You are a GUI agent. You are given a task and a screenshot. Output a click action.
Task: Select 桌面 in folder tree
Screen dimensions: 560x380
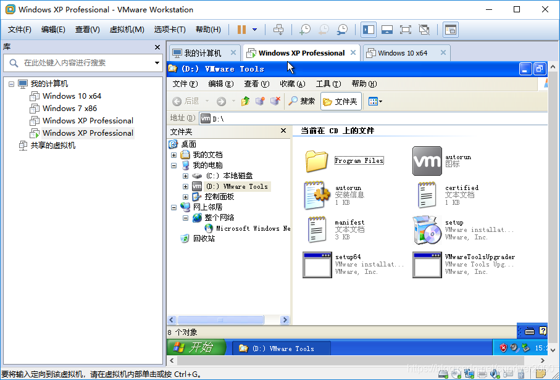coord(189,144)
